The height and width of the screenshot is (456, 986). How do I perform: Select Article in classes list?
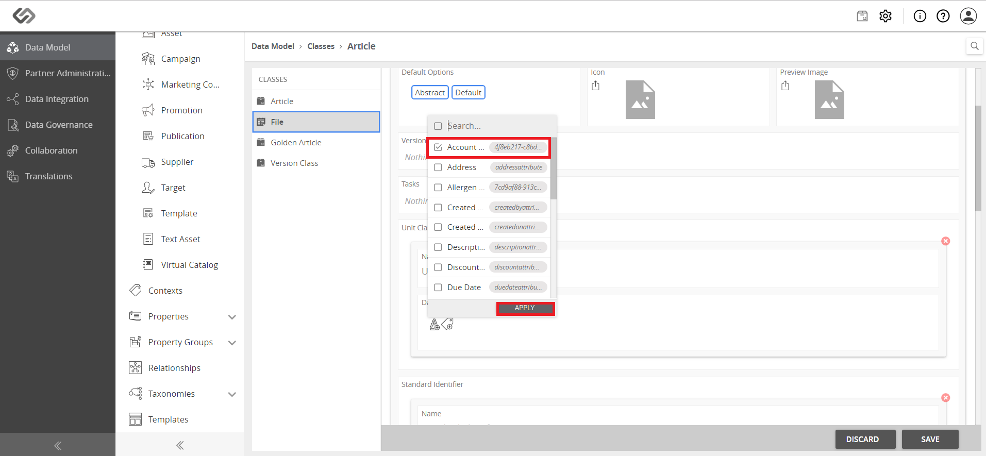click(316, 102)
